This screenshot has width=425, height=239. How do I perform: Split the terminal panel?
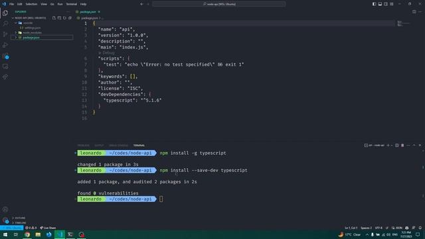397,145
